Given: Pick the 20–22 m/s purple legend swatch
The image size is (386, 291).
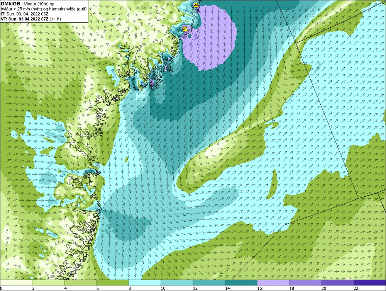Looking at the screenshot, I should [x=337, y=282].
